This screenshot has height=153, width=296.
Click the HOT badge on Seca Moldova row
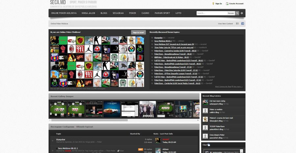pos(140,150)
